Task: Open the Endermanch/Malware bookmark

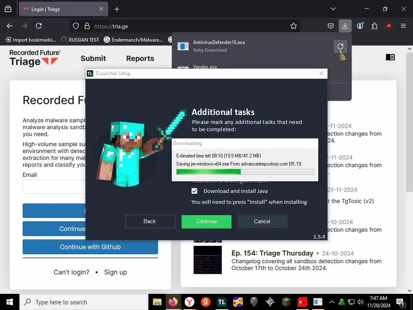Action: click(x=133, y=40)
